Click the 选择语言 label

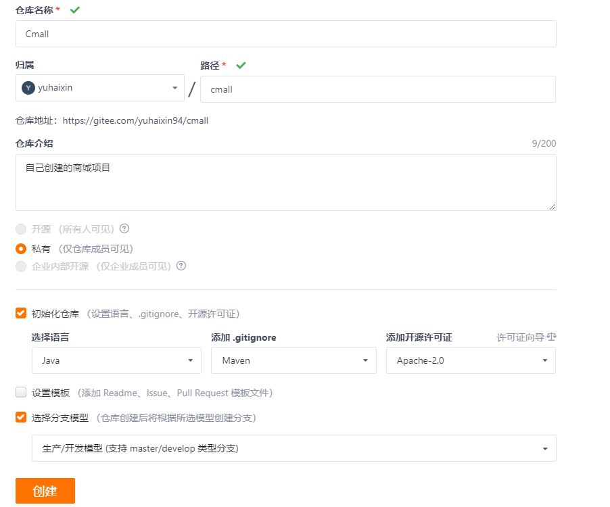point(50,337)
